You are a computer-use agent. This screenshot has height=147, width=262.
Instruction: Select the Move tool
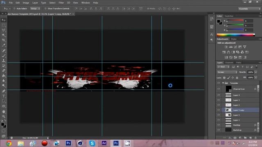point(4,20)
